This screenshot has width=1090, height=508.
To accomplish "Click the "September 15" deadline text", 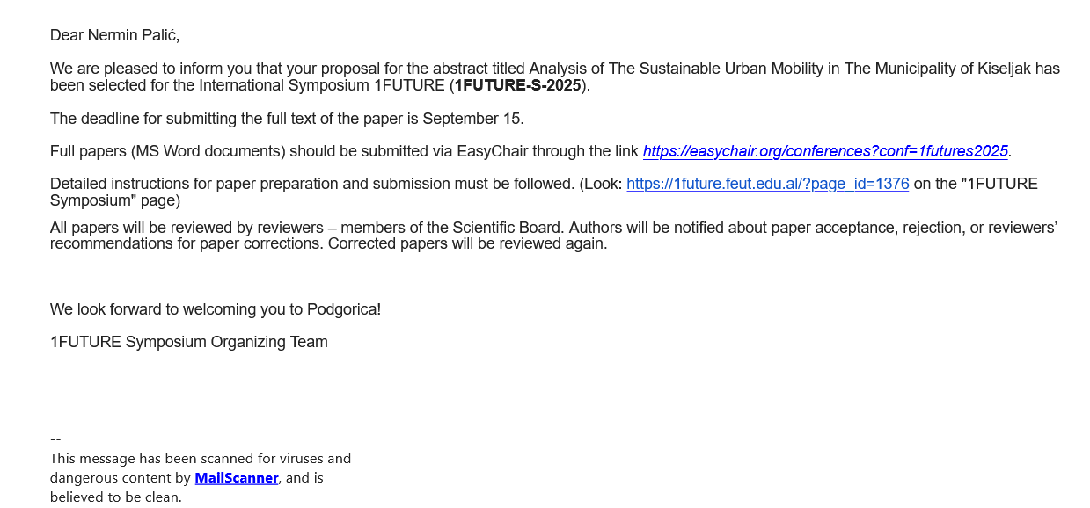I will (472, 119).
